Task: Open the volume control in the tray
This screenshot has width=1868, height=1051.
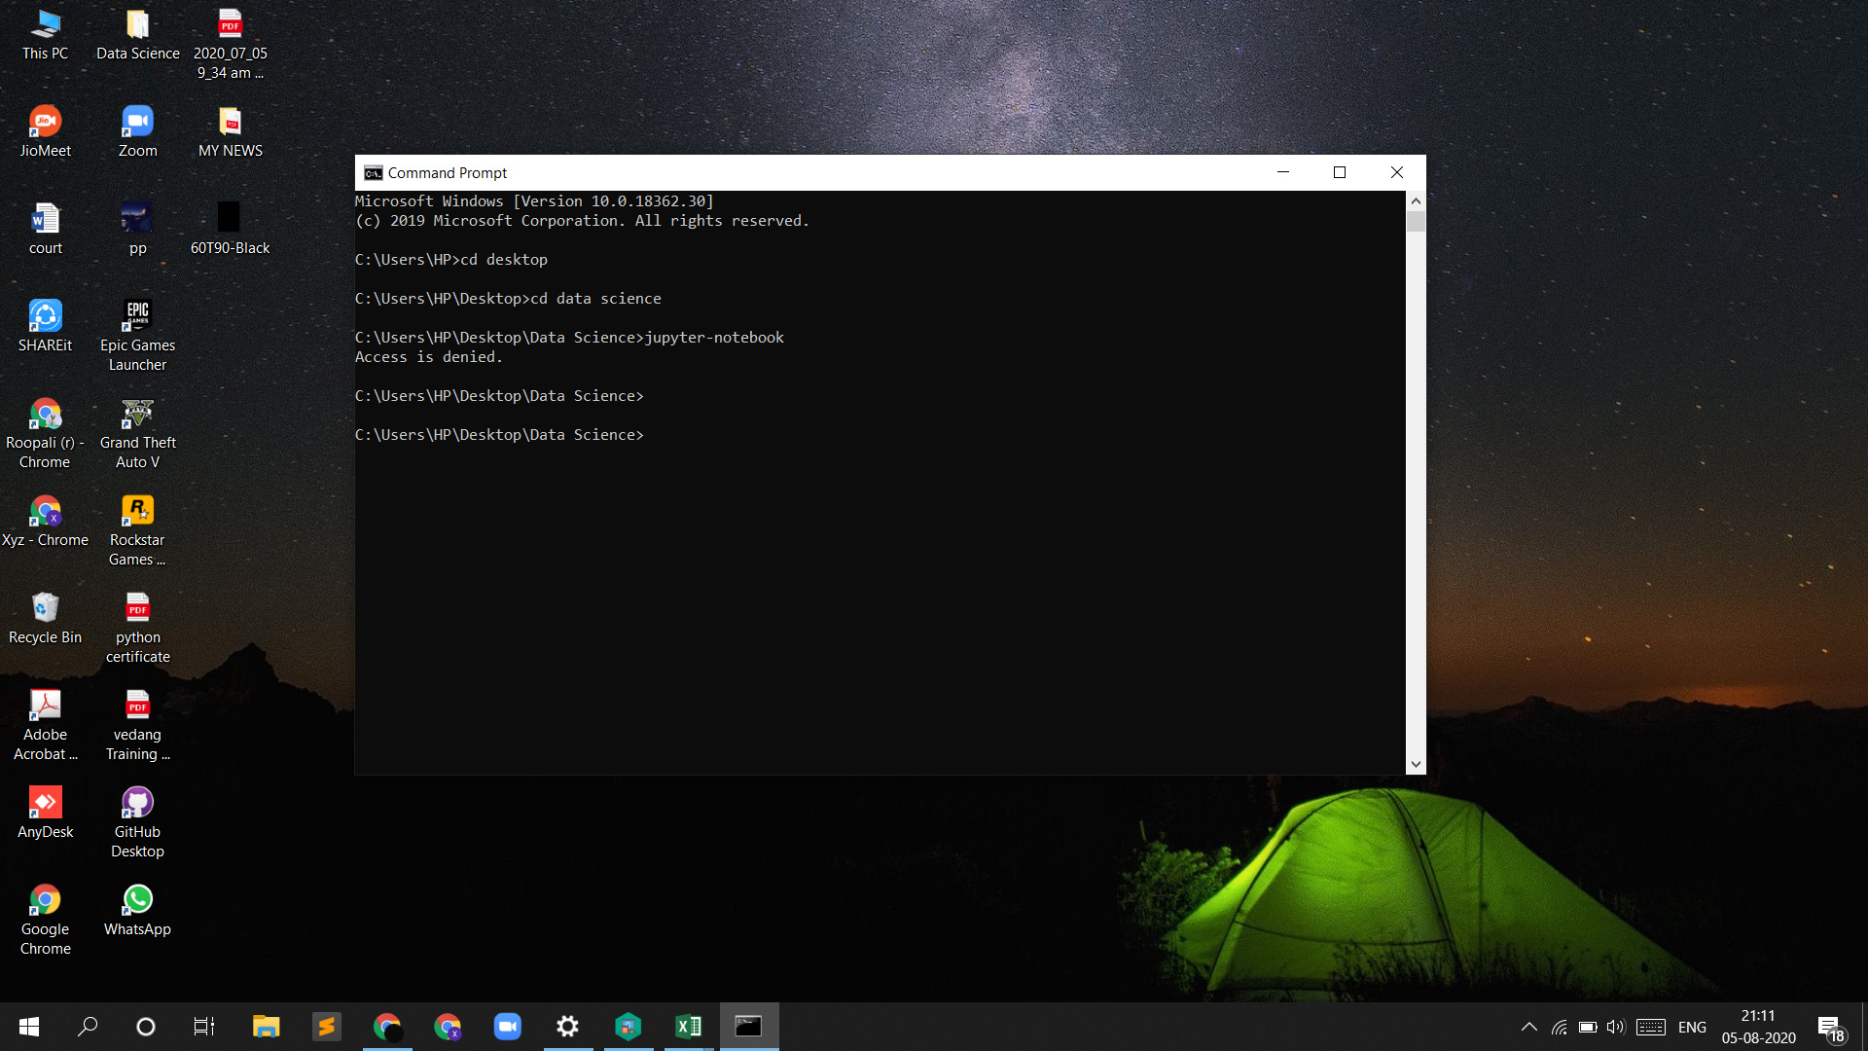Action: (1615, 1027)
